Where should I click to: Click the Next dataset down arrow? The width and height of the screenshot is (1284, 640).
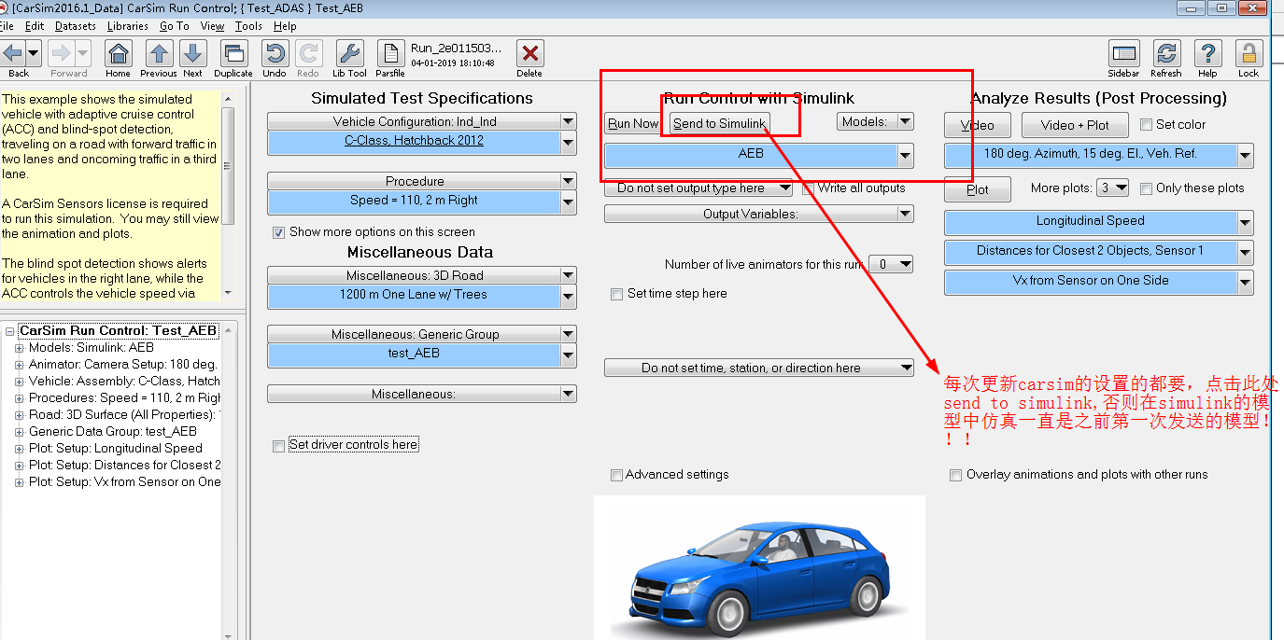coord(192,53)
